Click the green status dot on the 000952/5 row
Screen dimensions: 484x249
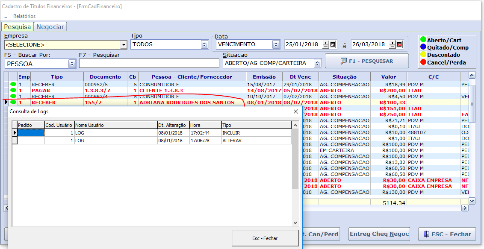(13, 85)
